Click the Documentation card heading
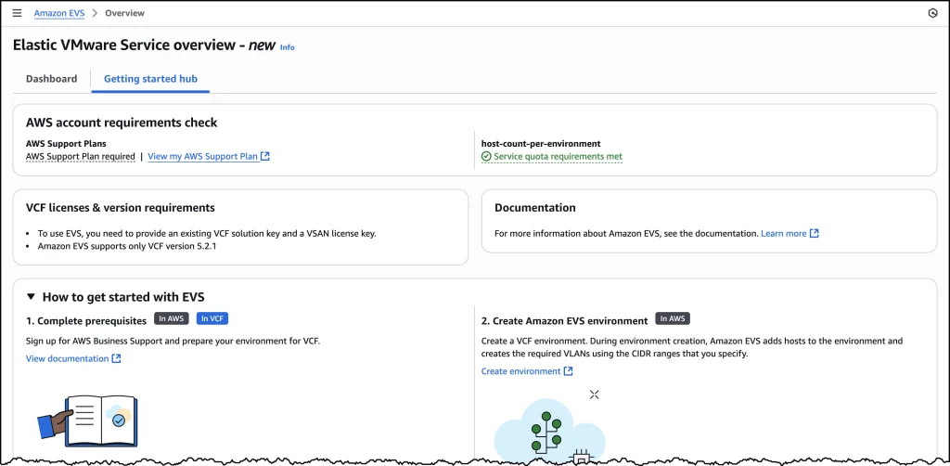Image resolution: width=950 pixels, height=466 pixels. coord(535,208)
